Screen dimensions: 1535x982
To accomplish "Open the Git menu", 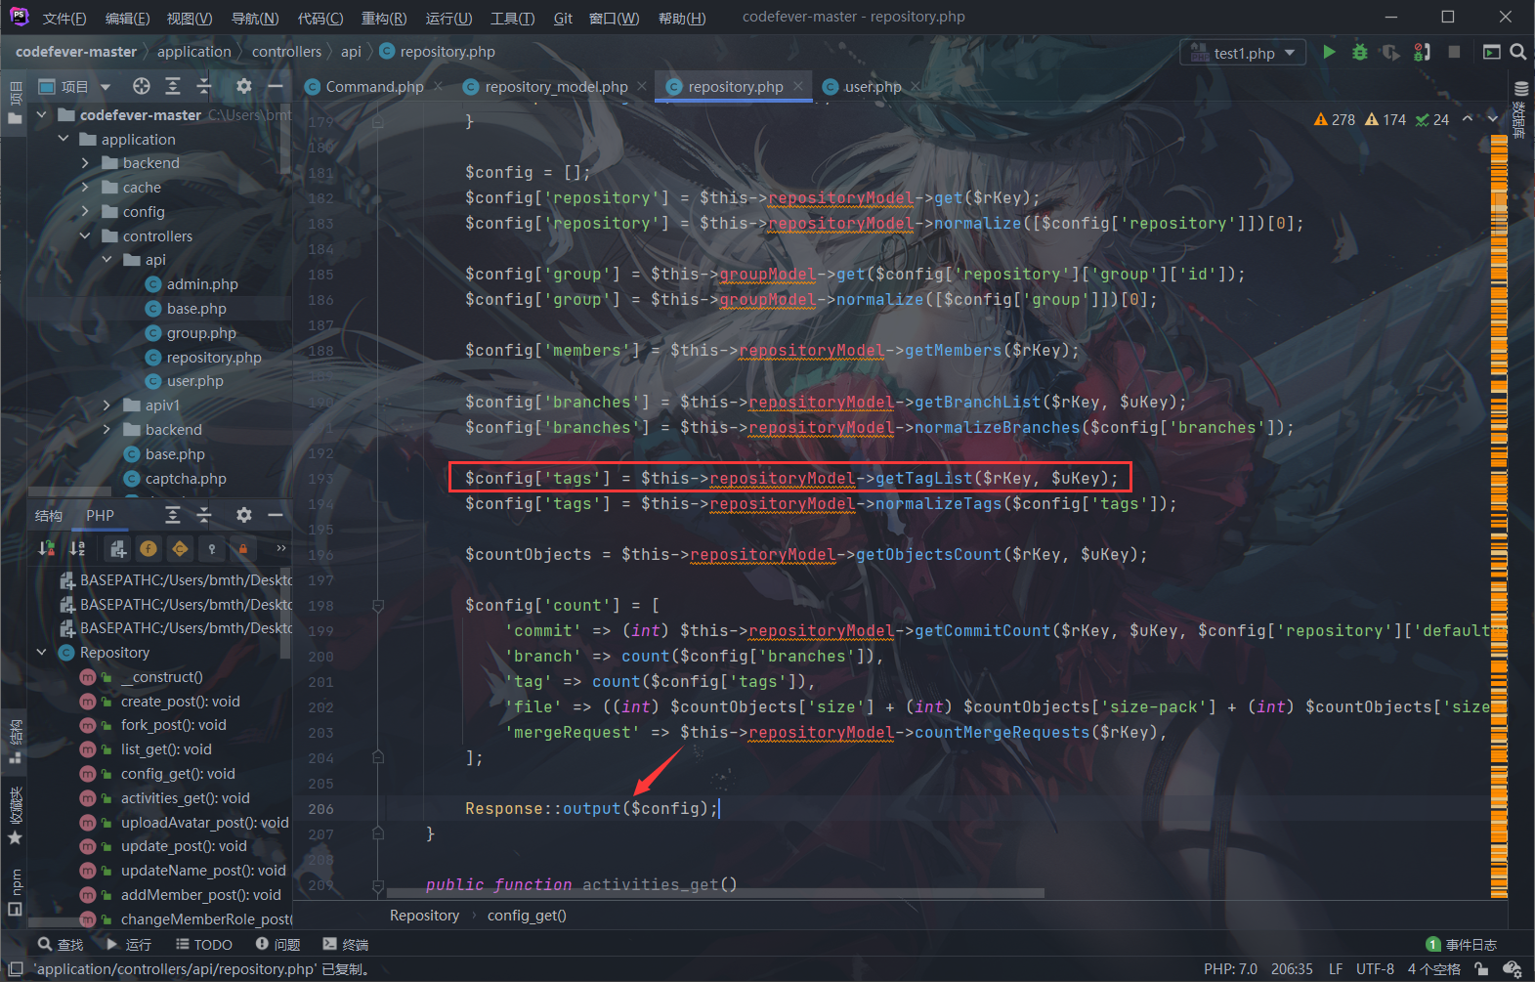I will pyautogui.click(x=563, y=19).
